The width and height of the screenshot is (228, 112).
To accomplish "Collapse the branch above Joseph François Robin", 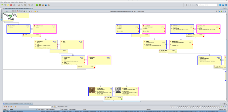I will (154, 39).
